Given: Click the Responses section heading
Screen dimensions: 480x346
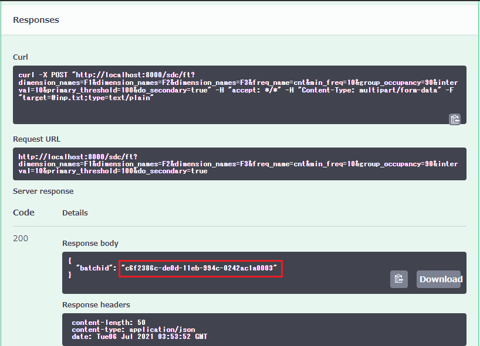Looking at the screenshot, I should pos(36,20).
